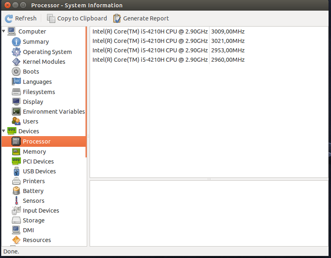The width and height of the screenshot is (331, 258).
Task: Click the sidebar vertical scrollbar
Action: pyautogui.click(x=86, y=92)
